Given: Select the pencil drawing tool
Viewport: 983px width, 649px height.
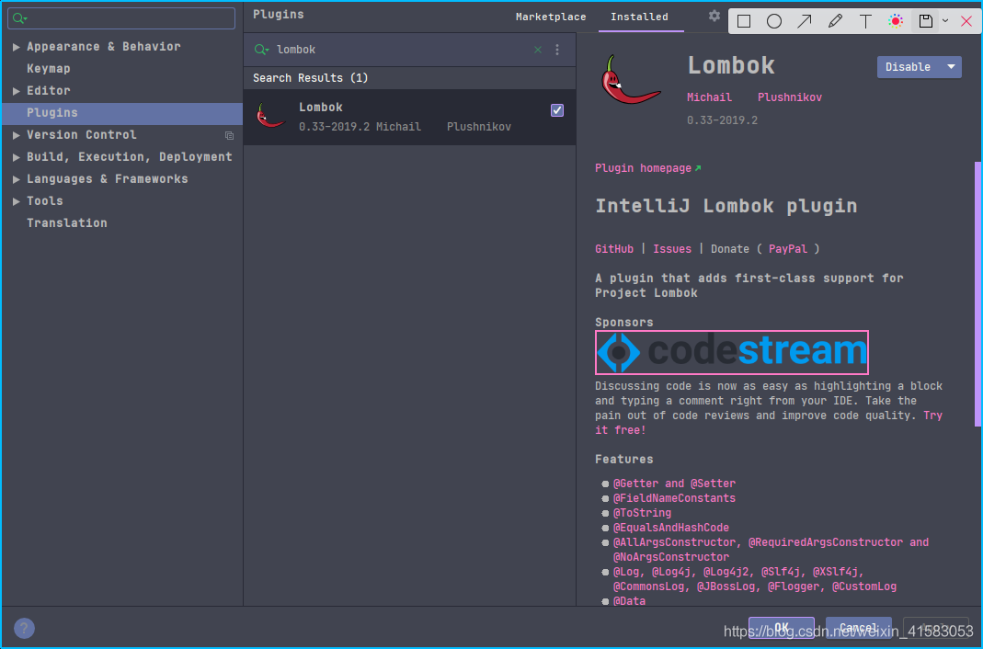Looking at the screenshot, I should 835,21.
